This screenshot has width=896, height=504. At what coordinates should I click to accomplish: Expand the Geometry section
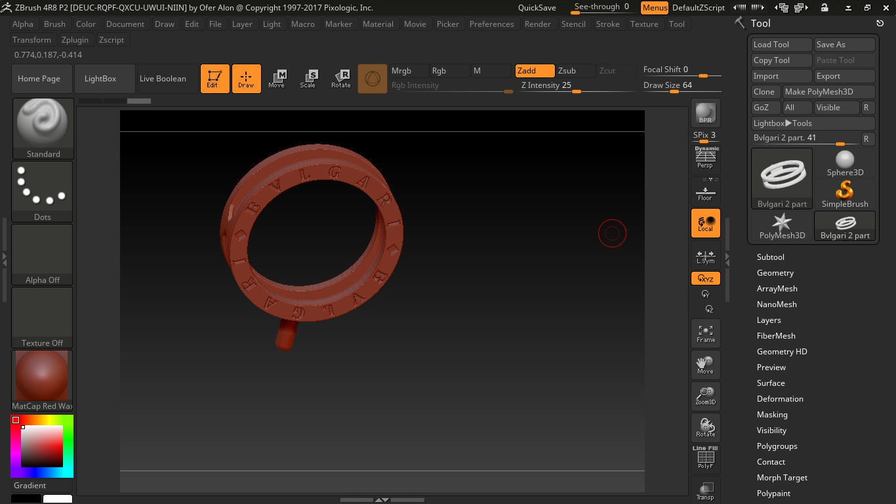click(775, 273)
